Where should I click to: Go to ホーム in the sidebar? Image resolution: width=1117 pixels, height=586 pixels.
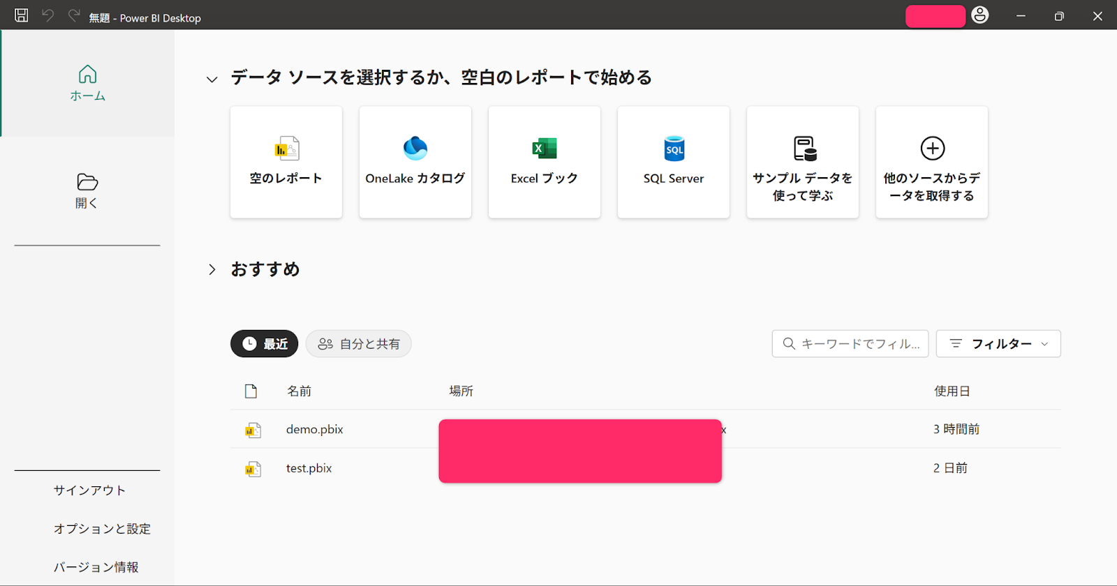(87, 84)
